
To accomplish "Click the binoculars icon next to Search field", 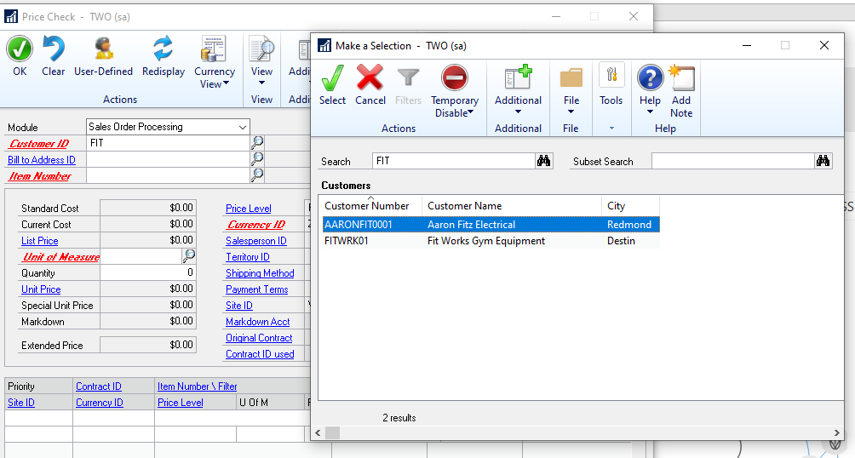I will [543, 161].
